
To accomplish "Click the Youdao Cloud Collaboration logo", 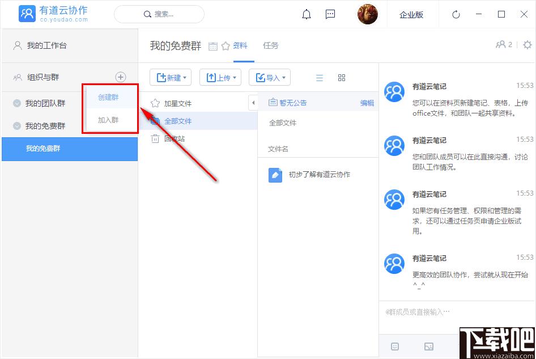I will point(53,14).
